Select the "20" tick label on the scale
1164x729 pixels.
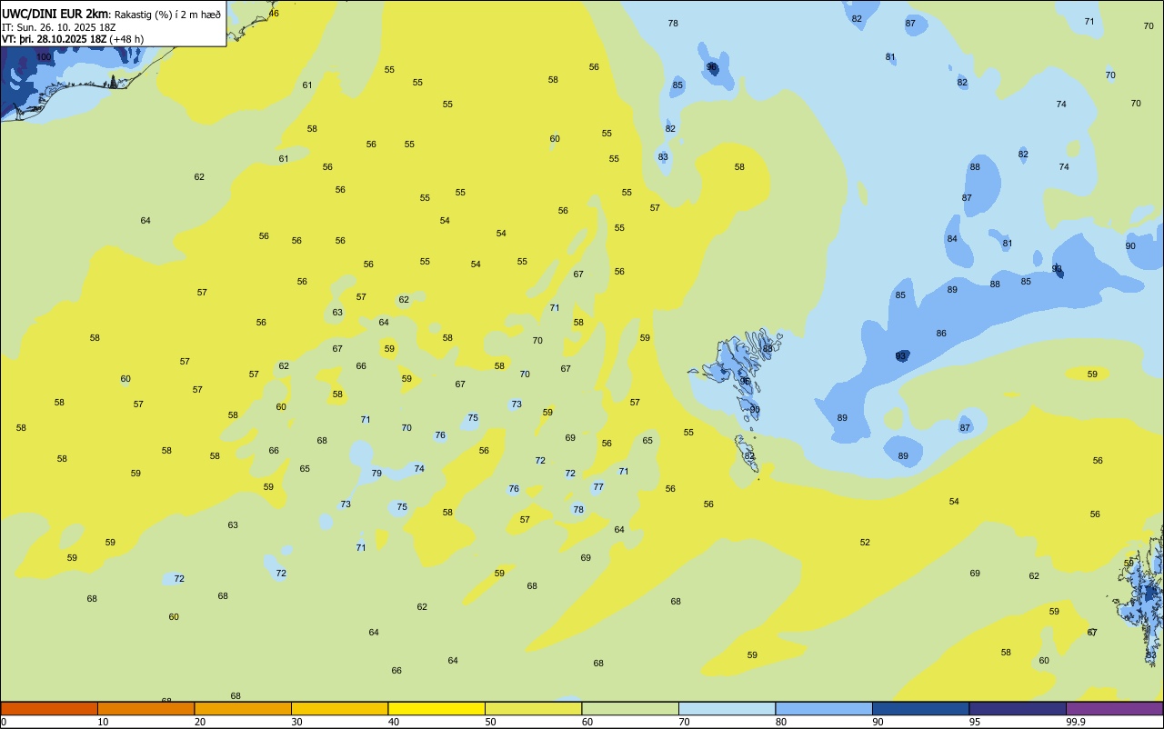coord(199,722)
